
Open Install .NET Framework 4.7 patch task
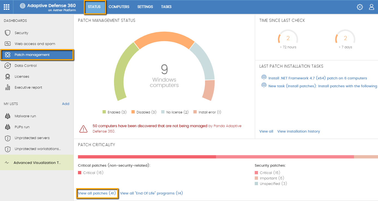click(318, 78)
